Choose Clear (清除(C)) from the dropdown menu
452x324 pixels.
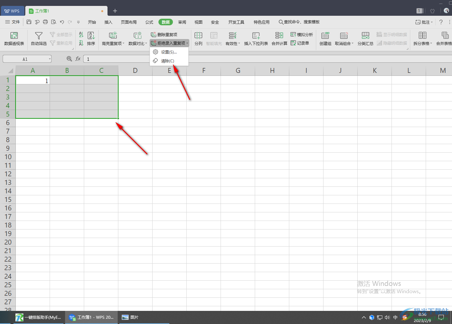click(169, 61)
